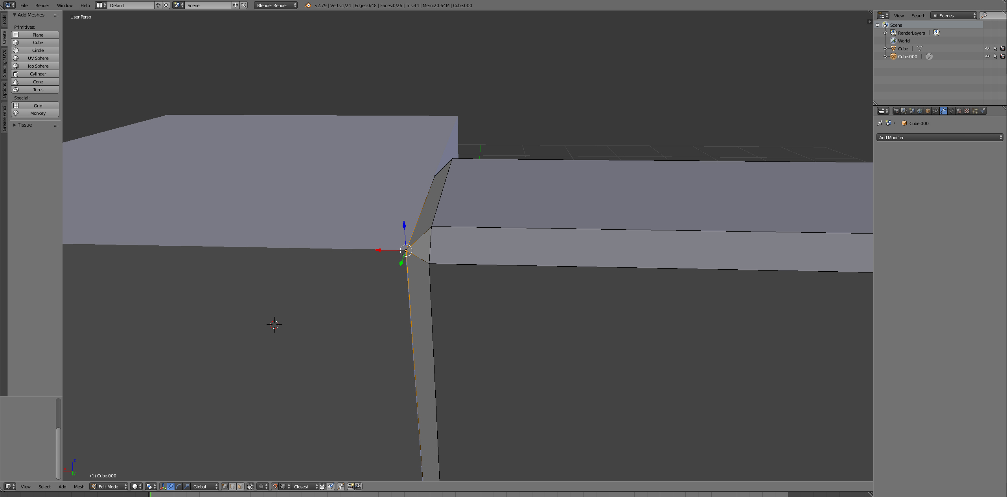Viewport: 1007px width, 497px height.
Task: Enable the Snap magnet tool
Action: (275, 486)
